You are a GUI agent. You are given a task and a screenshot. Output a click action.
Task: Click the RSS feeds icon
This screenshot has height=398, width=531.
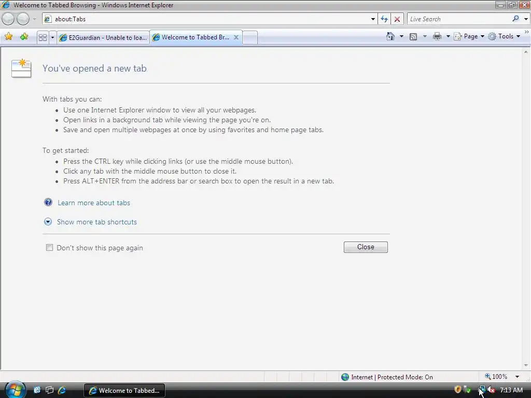413,37
